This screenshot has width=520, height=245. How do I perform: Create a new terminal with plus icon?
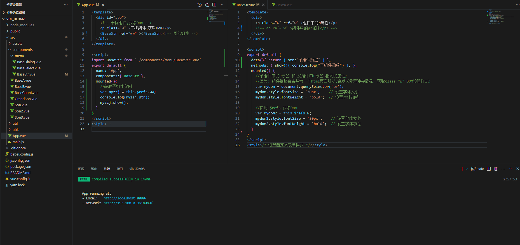pos(462,169)
